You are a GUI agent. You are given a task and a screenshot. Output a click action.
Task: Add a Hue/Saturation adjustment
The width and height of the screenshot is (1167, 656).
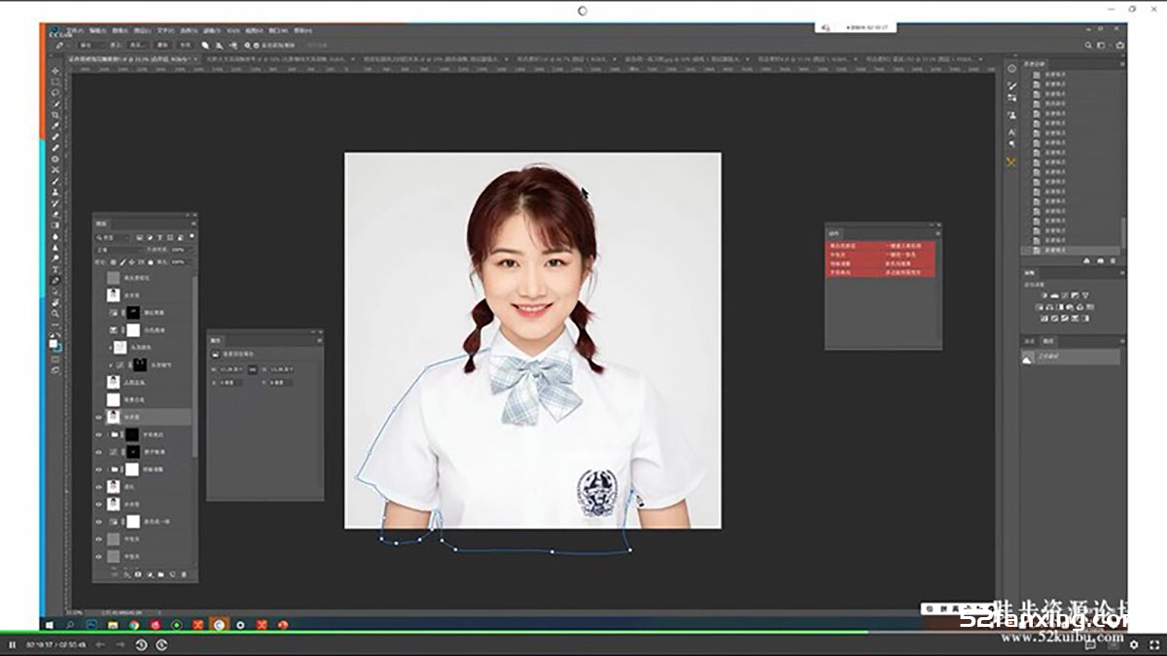click(x=1038, y=307)
